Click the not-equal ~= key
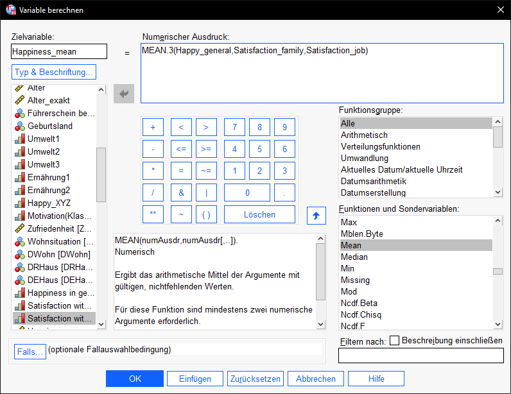Viewport: 511px width, 394px height. pos(206,171)
